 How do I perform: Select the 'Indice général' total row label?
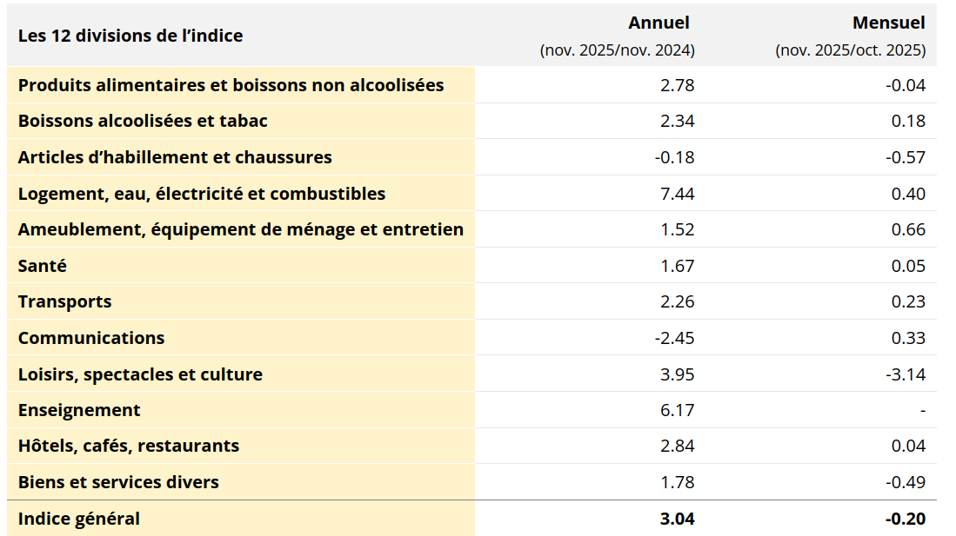79,519
